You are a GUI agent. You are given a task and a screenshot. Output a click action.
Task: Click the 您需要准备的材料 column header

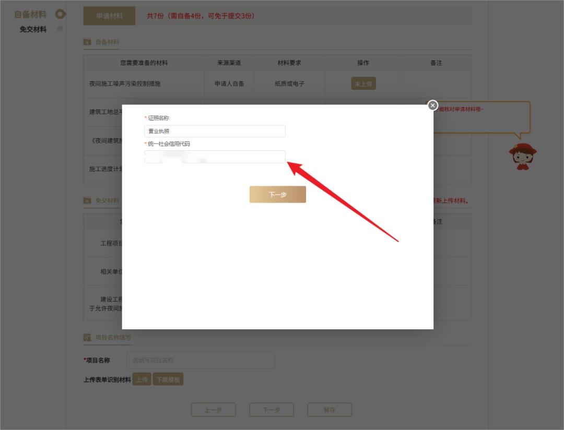[x=144, y=63]
